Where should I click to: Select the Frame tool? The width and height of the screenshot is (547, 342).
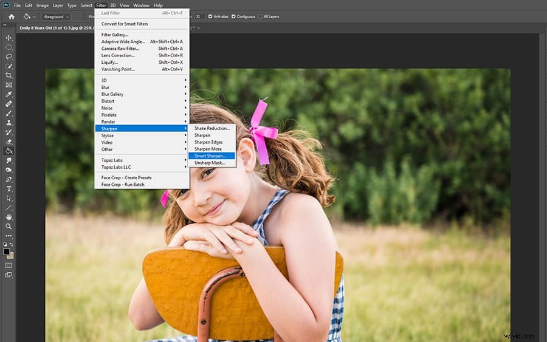pyautogui.click(x=9, y=84)
